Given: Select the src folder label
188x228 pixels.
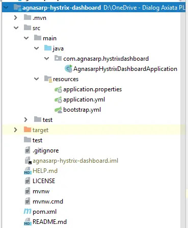Looking at the screenshot, I should tap(36, 28).
